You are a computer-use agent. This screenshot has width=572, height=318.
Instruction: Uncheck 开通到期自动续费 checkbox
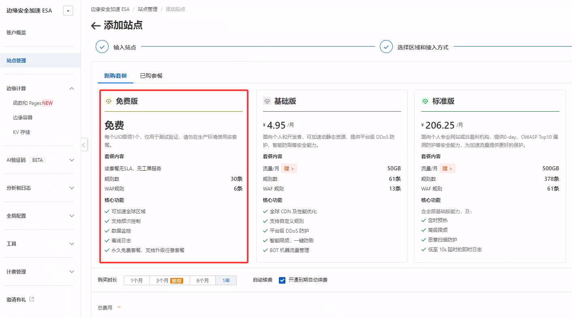click(282, 280)
